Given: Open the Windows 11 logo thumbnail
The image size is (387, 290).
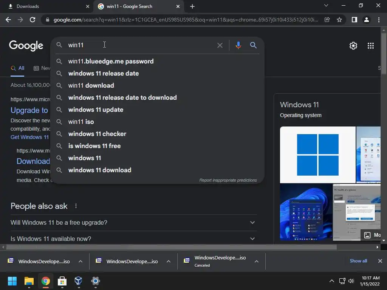Looking at the screenshot, I should (317, 154).
